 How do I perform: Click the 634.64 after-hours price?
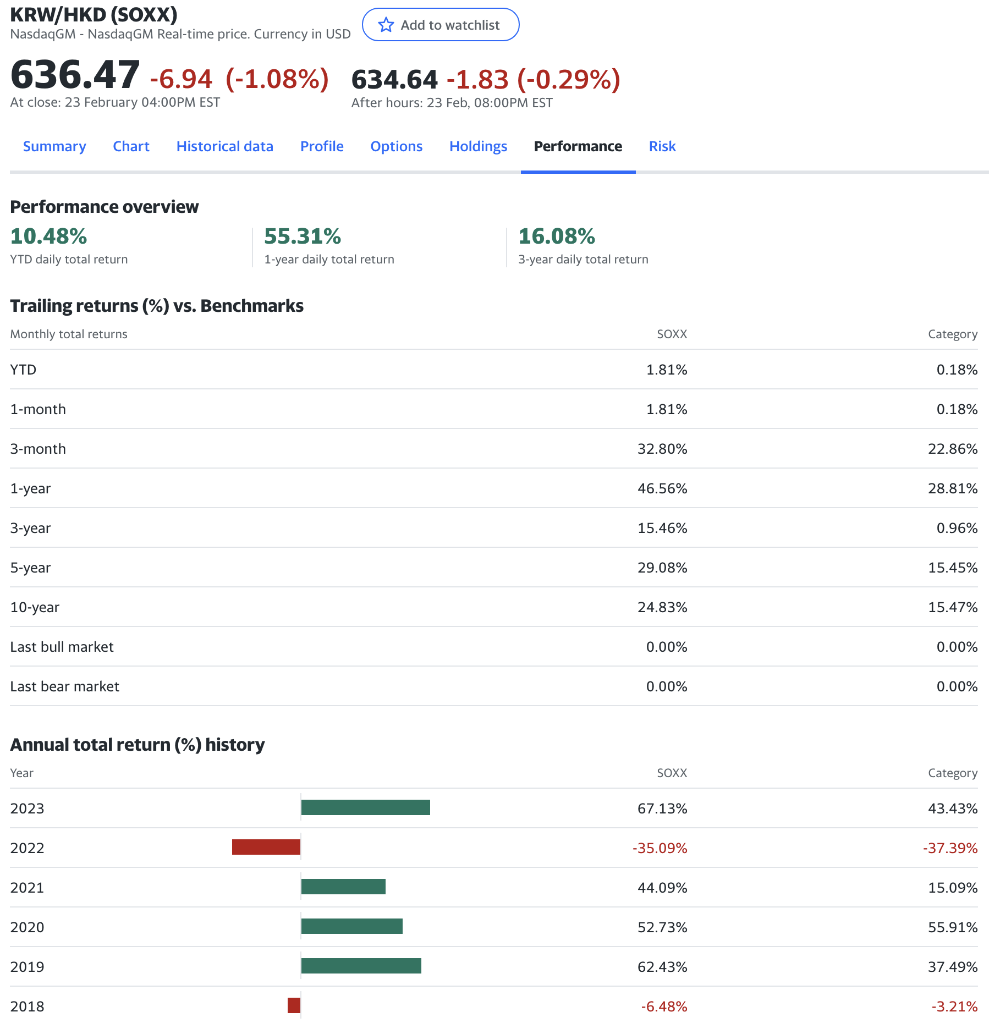pyautogui.click(x=394, y=79)
